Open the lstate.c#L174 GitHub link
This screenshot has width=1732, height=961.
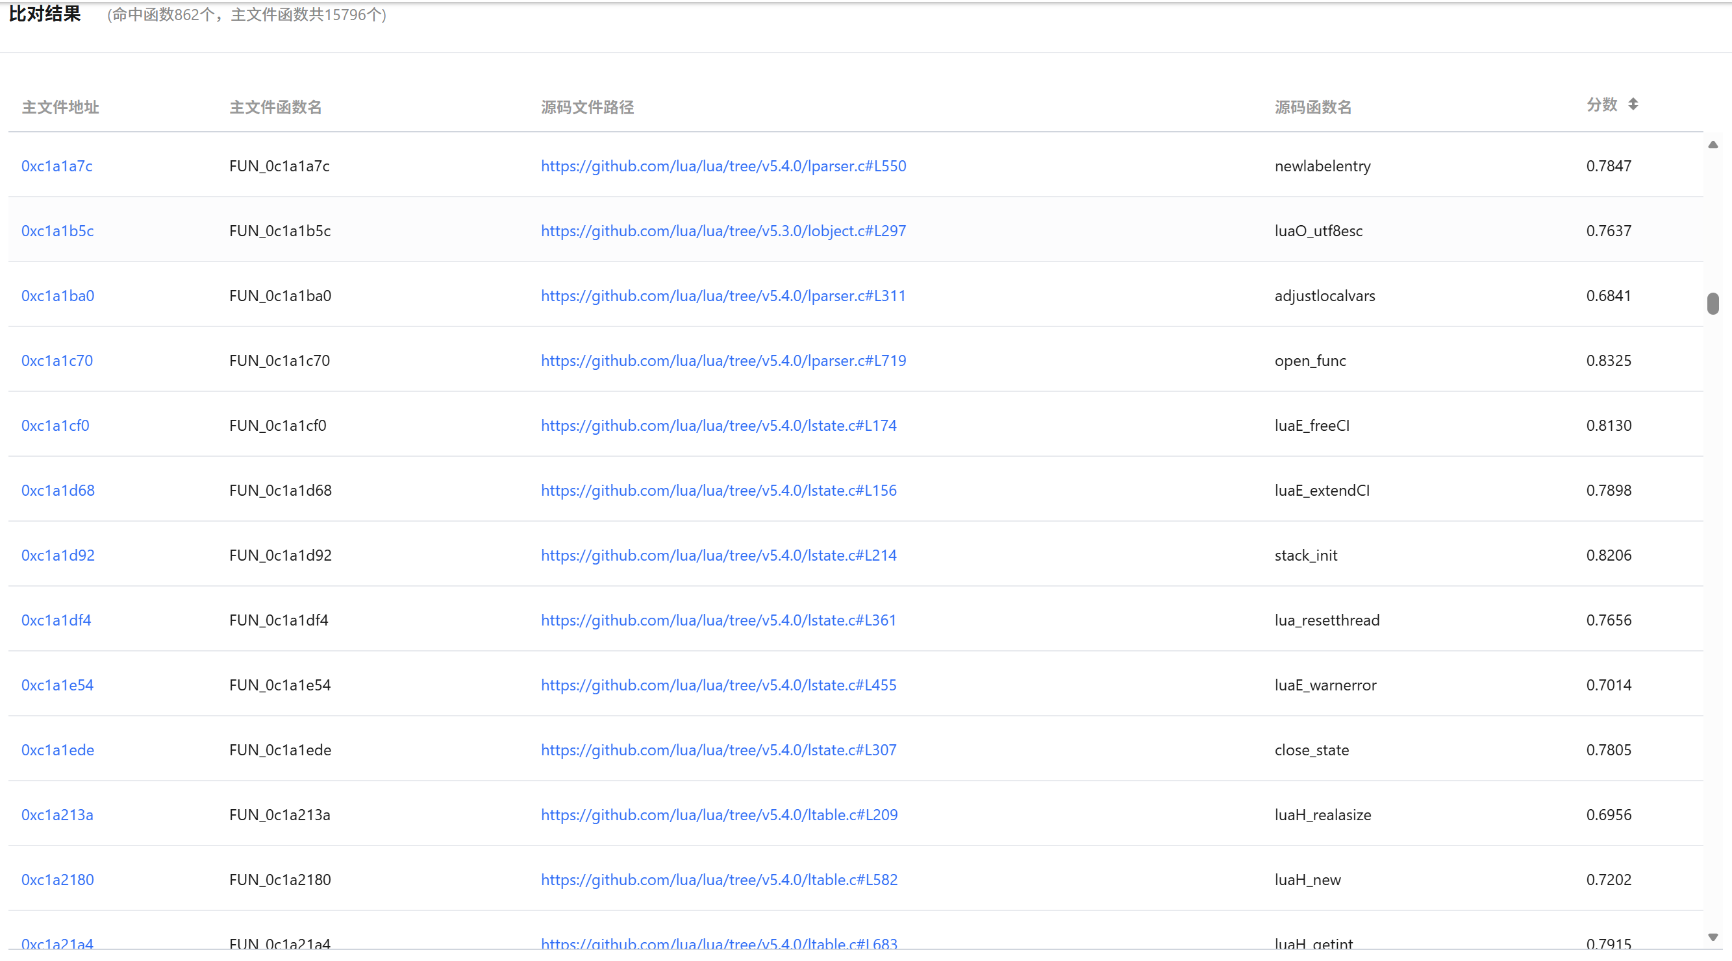coord(719,426)
